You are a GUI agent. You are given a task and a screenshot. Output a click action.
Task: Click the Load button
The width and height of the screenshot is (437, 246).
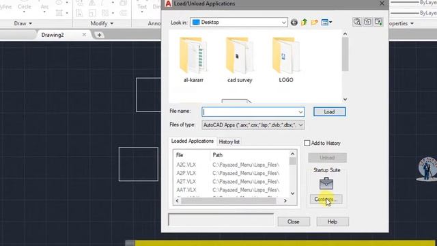coord(329,112)
